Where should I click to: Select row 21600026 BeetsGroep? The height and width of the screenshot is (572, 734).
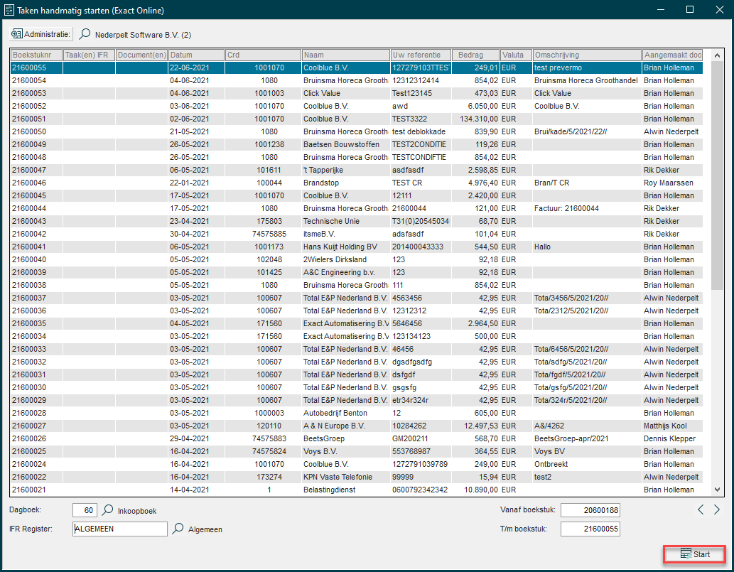pyautogui.click(x=357, y=438)
